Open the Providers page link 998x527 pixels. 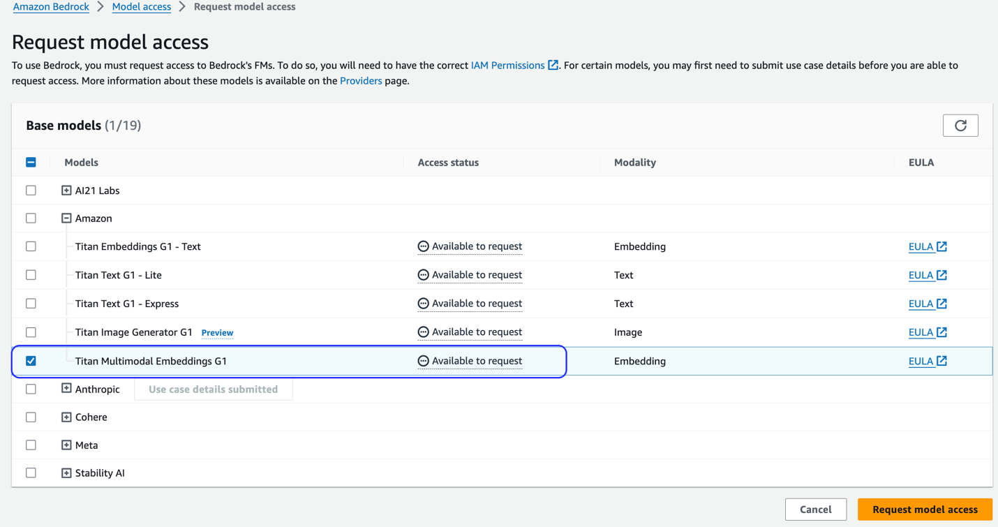(x=361, y=80)
